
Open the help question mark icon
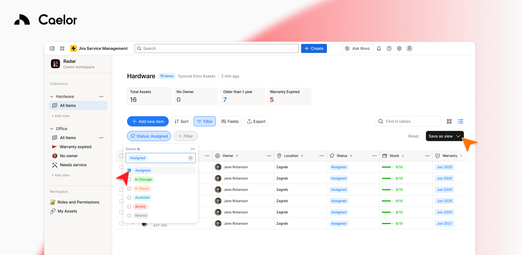coord(389,48)
